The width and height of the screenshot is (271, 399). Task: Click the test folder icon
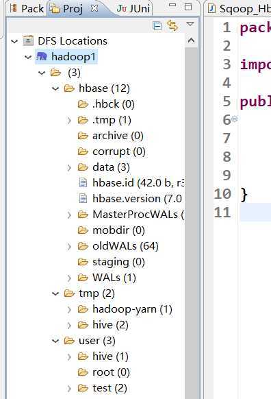(83, 388)
